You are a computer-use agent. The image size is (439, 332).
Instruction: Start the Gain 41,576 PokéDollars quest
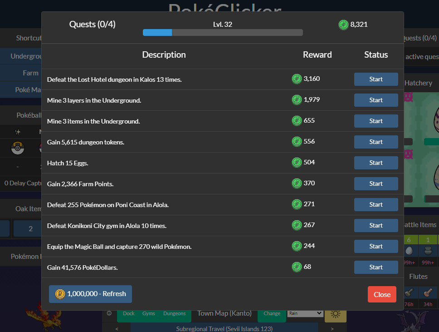376,267
